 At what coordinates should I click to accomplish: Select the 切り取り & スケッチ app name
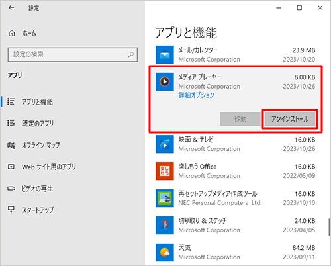point(203,220)
